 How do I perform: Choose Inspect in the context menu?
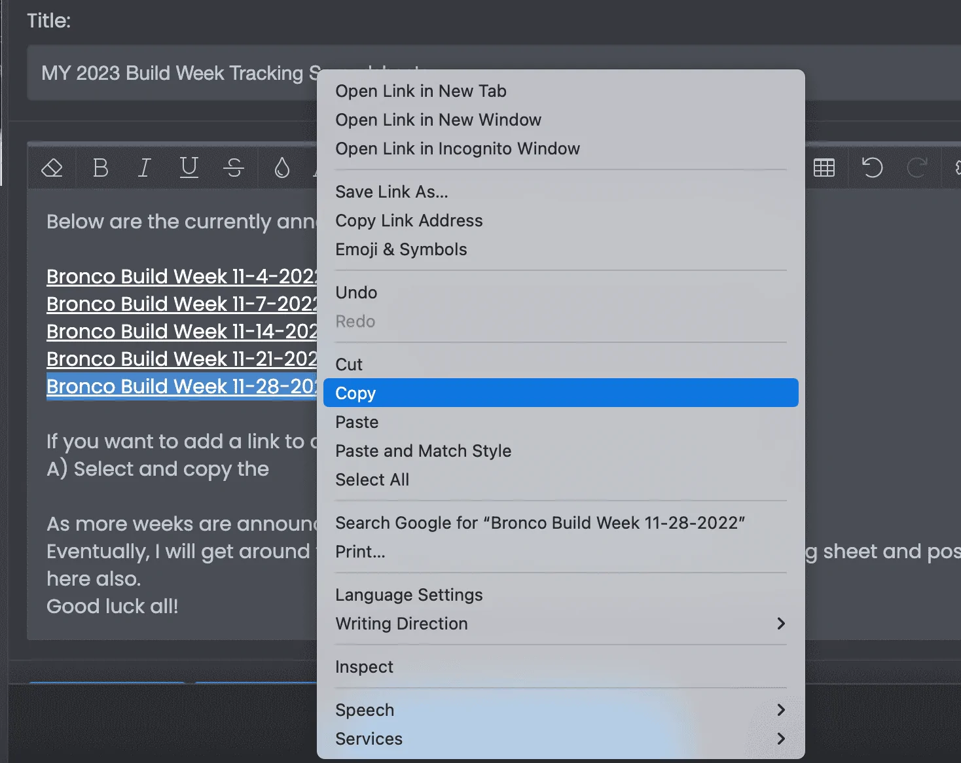[x=561, y=667]
